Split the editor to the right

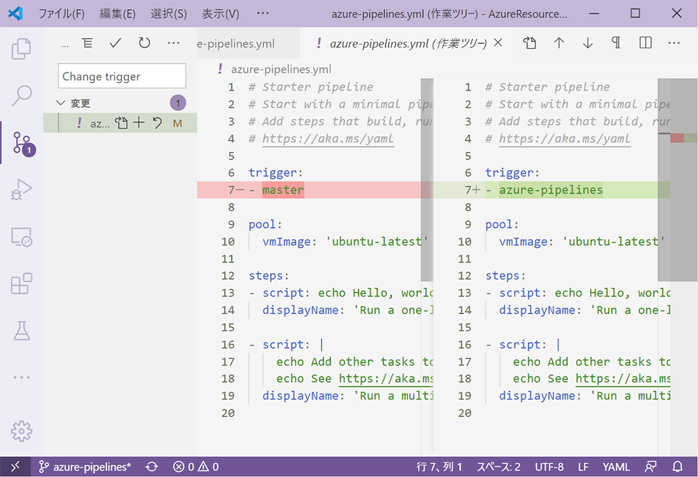point(646,43)
